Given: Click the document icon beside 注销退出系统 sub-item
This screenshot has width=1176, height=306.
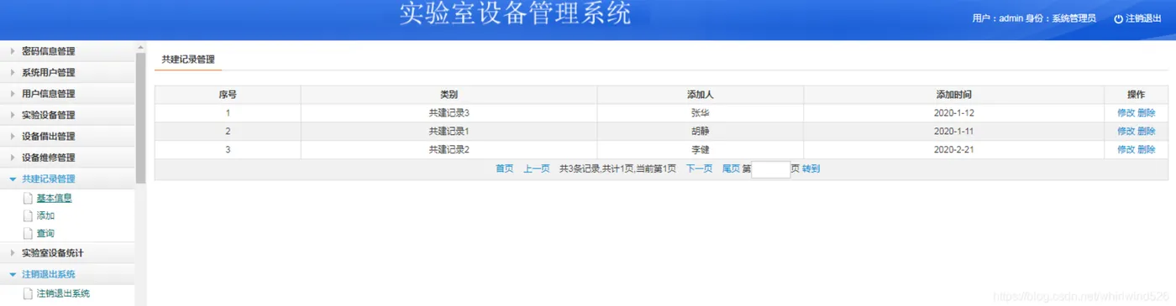Looking at the screenshot, I should pos(28,294).
